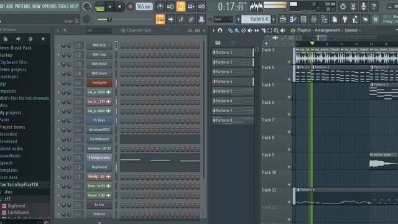Toggle mute light for playlist Track 3
398x224 pixels.
(289, 62)
